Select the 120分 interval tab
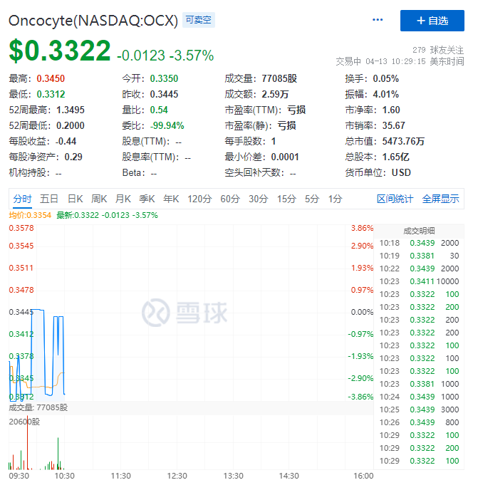 (199, 199)
